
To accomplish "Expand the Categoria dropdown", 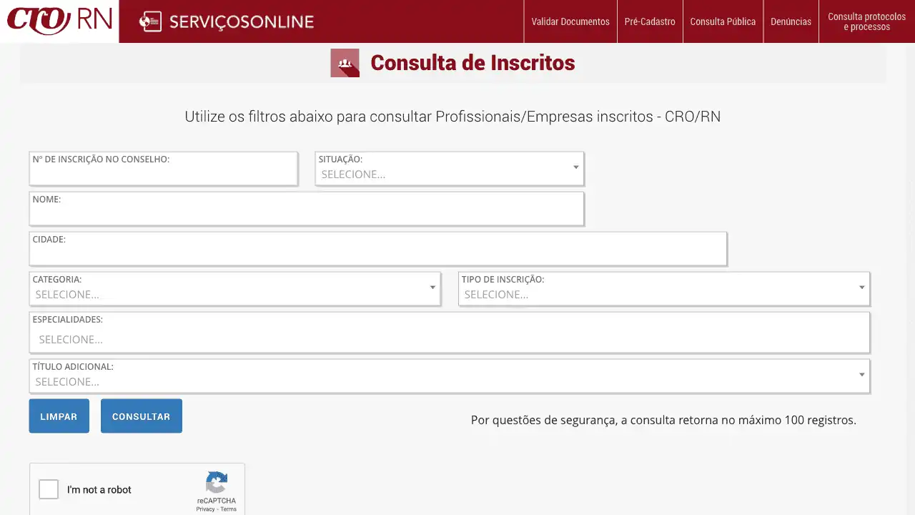I will (234, 294).
